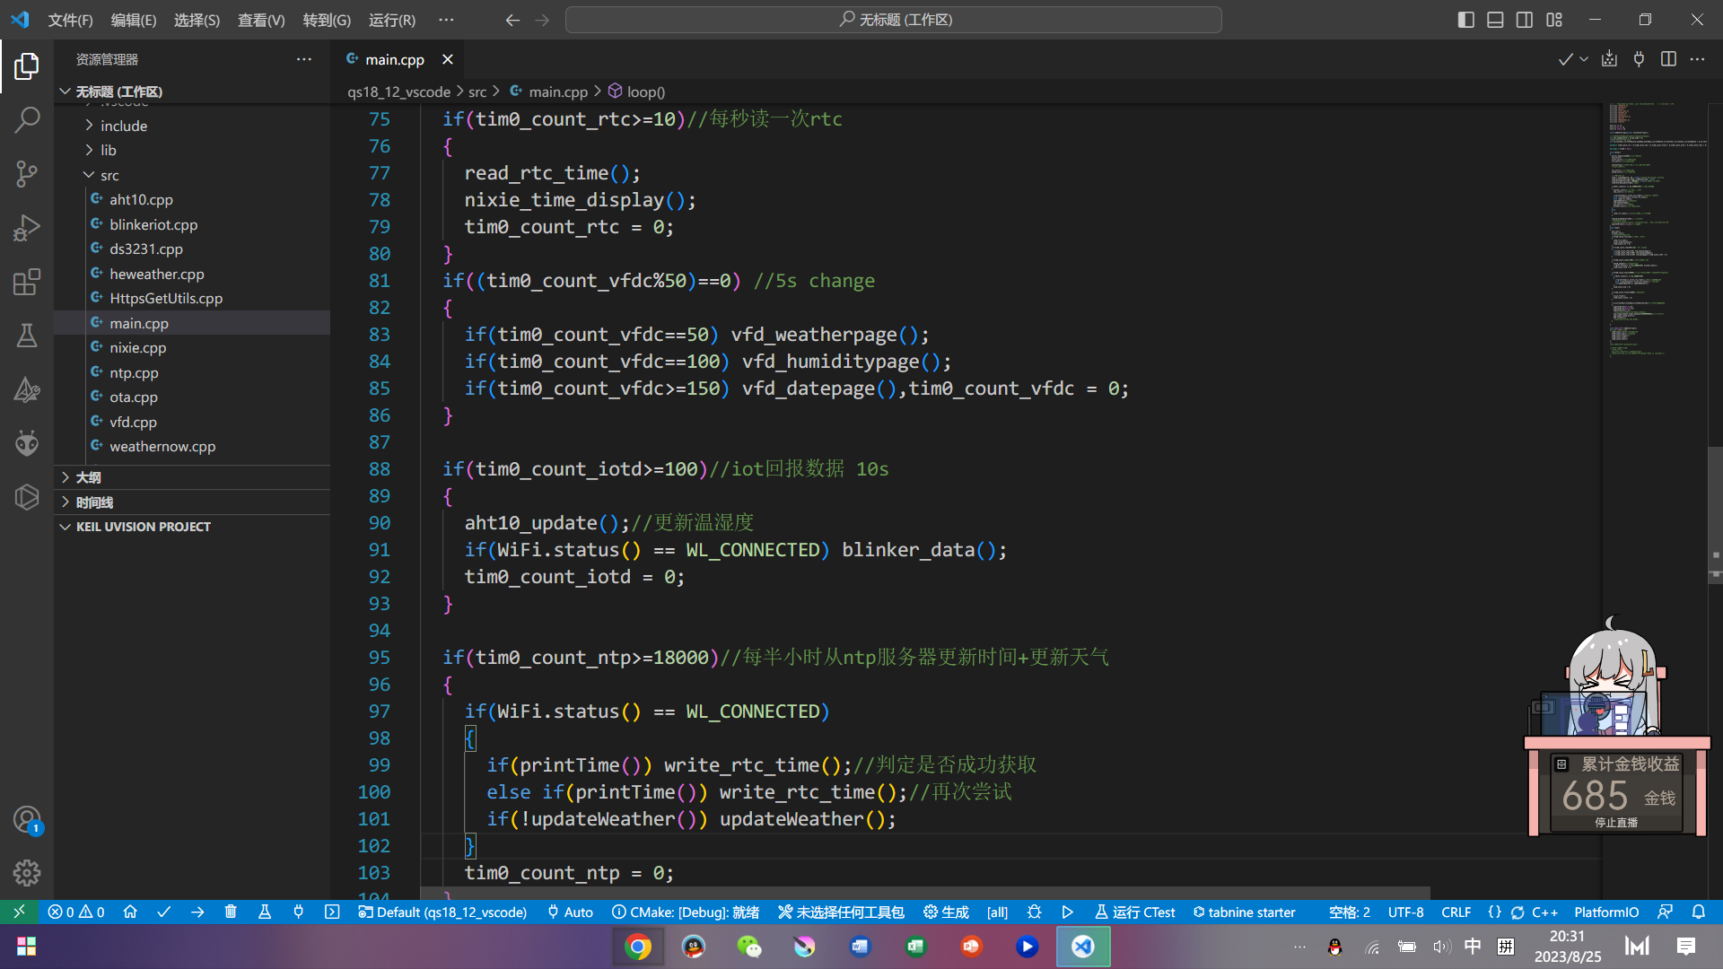Screen dimensions: 1723x969
Task: Open the 运行(R) menu
Action: tap(392, 20)
